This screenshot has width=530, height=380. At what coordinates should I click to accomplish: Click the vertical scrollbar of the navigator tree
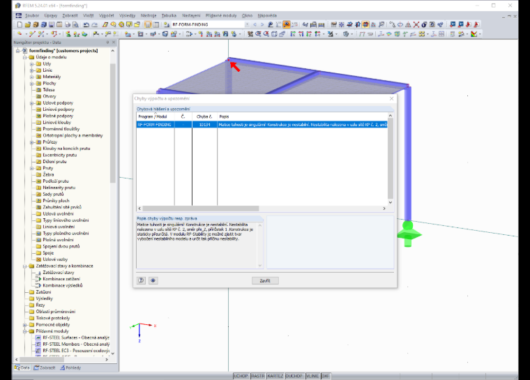tap(112, 123)
